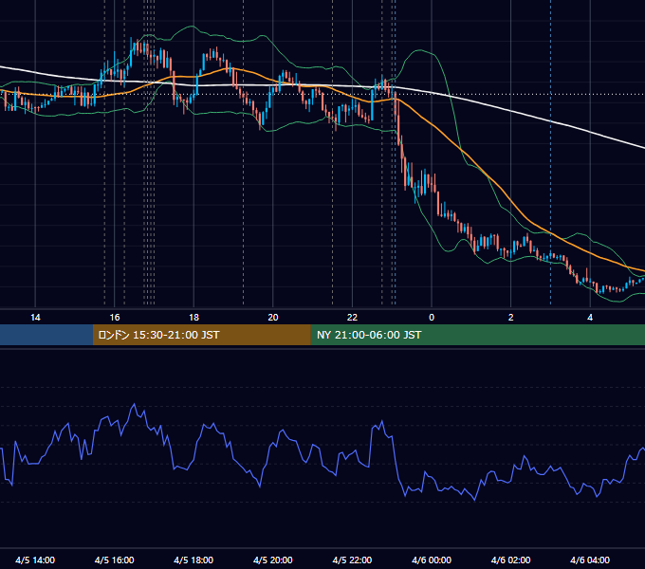Click the 0 hour label on price chart axis
Screen dimensions: 645x569
coord(432,318)
